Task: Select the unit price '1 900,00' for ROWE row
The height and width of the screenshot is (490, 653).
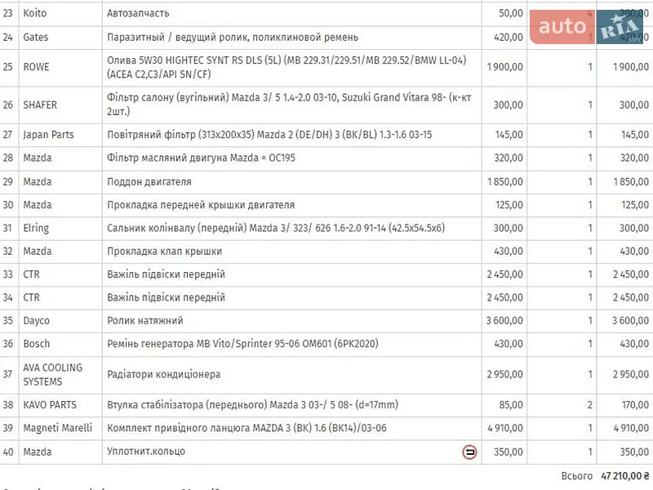Action: (505, 67)
